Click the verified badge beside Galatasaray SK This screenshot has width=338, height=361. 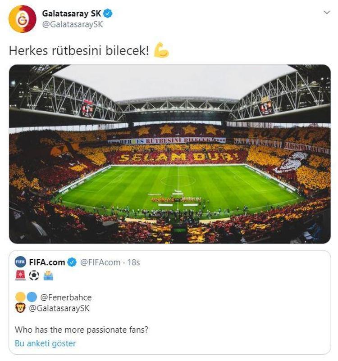pos(108,14)
